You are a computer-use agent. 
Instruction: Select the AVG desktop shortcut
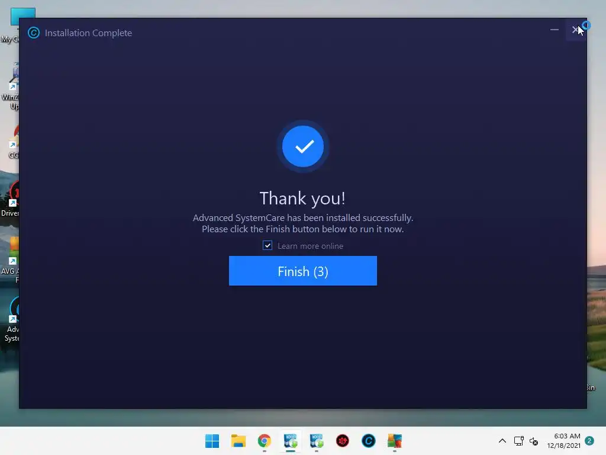[11, 260]
